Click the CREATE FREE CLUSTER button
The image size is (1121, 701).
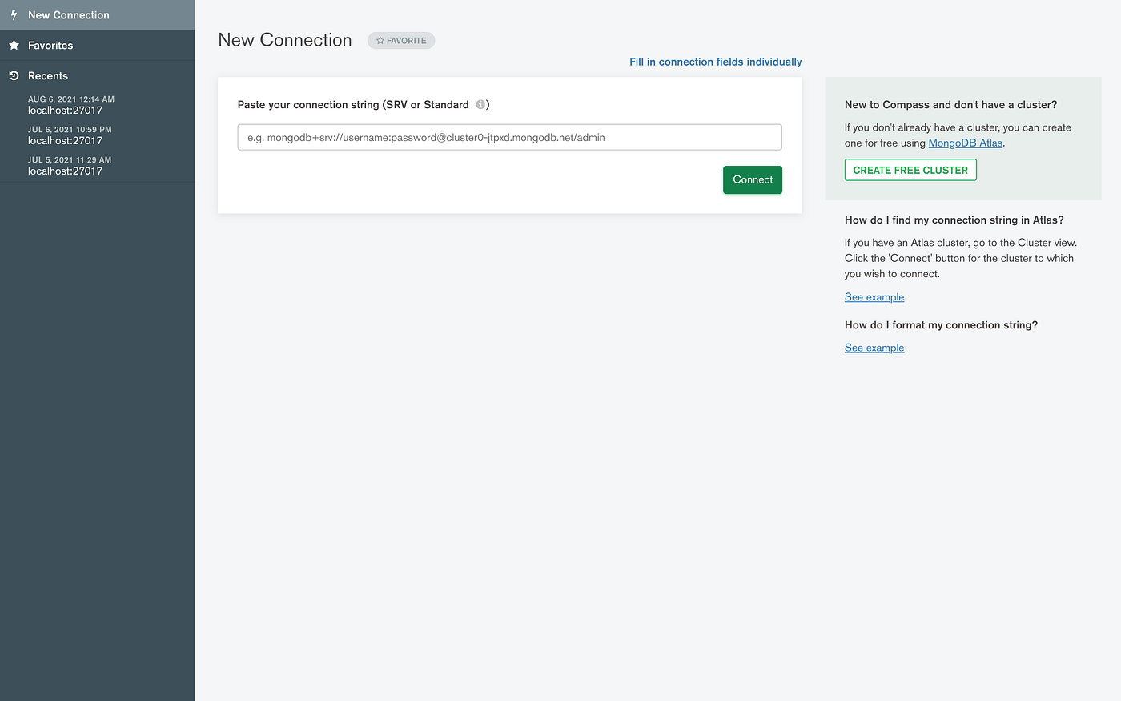pos(910,170)
